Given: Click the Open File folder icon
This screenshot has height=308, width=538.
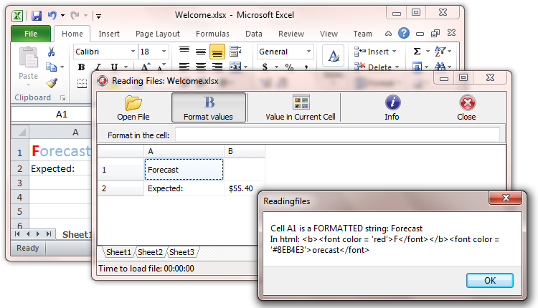Looking at the screenshot, I should point(133,102).
